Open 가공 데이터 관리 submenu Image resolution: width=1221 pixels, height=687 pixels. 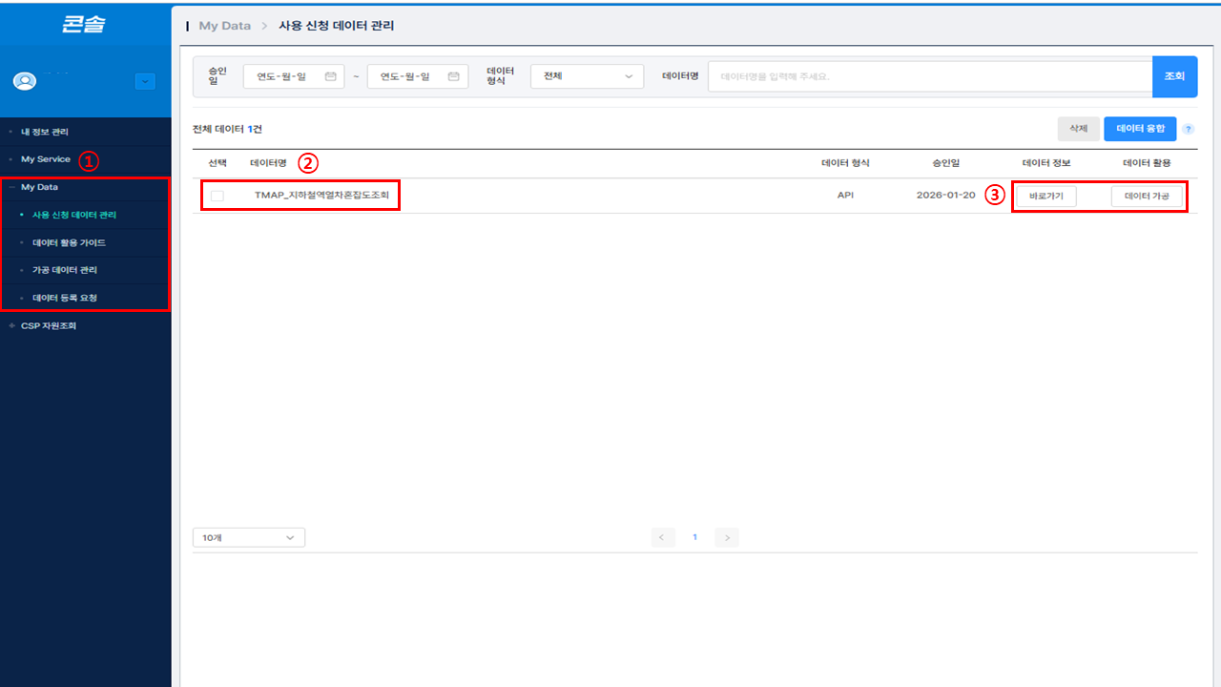[x=65, y=270]
